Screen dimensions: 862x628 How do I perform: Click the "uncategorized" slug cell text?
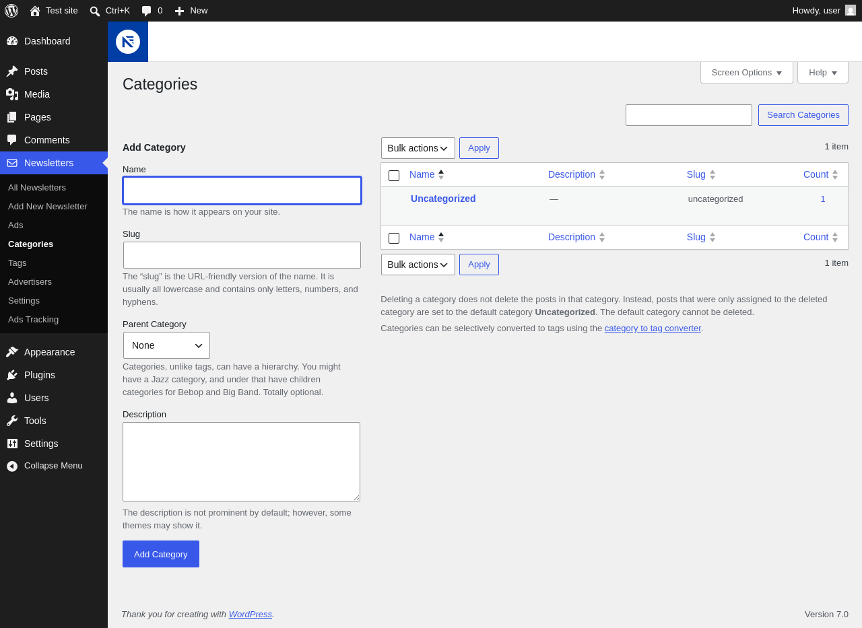click(716, 199)
